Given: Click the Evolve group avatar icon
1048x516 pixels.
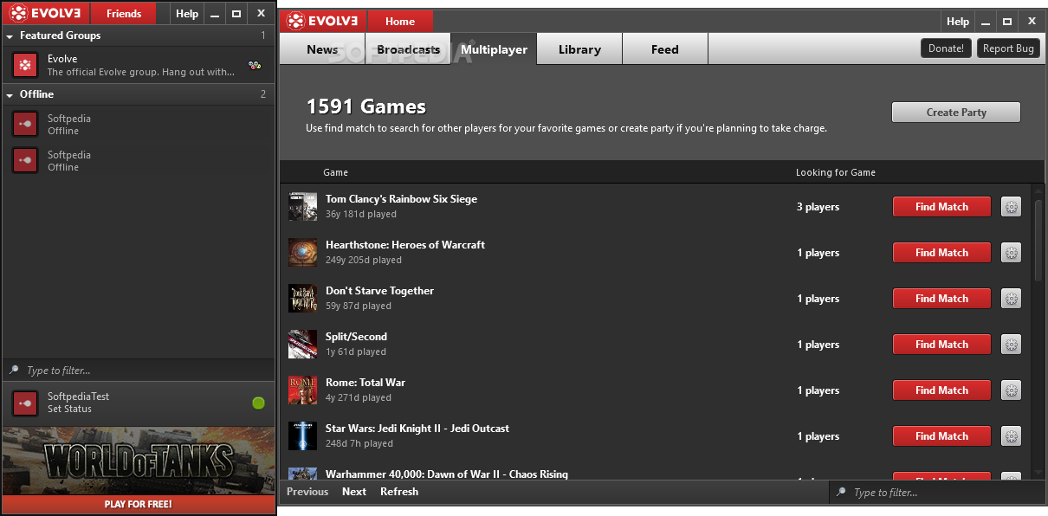Looking at the screenshot, I should 25,64.
